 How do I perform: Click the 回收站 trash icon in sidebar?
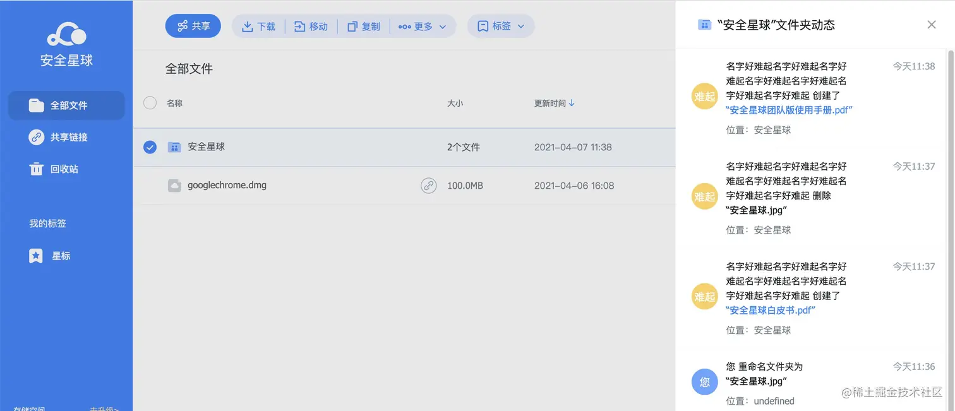coord(36,169)
